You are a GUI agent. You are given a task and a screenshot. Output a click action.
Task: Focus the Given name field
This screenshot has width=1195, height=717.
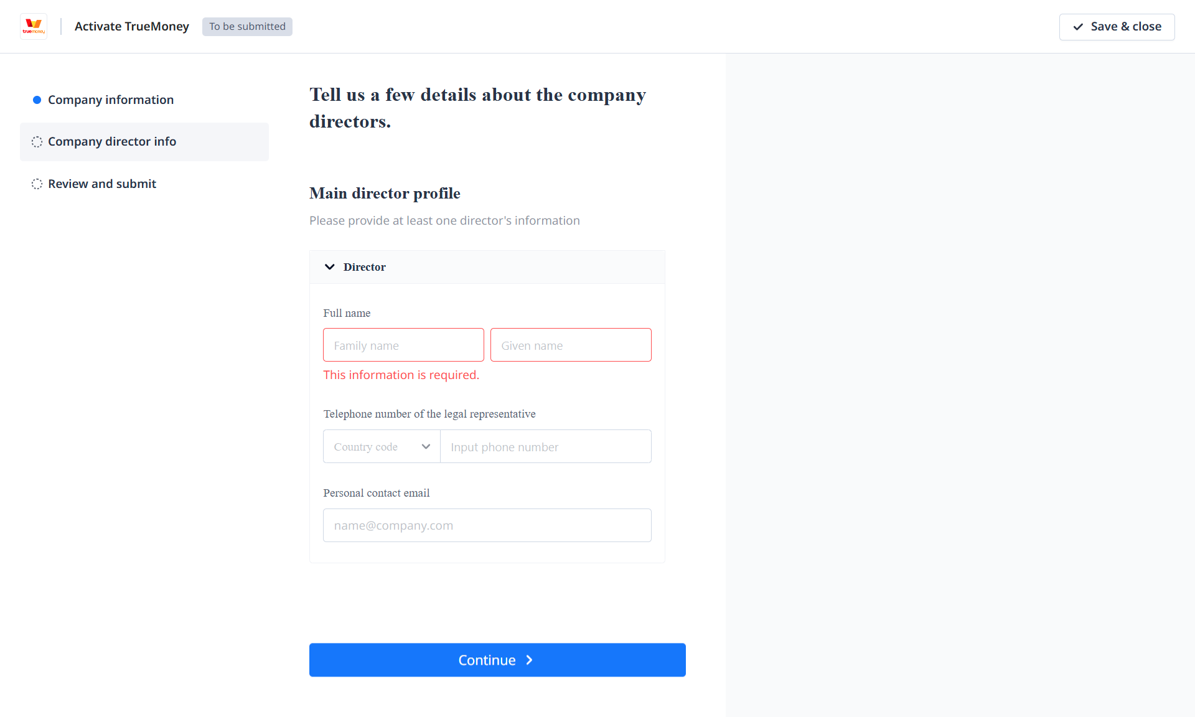pos(571,345)
